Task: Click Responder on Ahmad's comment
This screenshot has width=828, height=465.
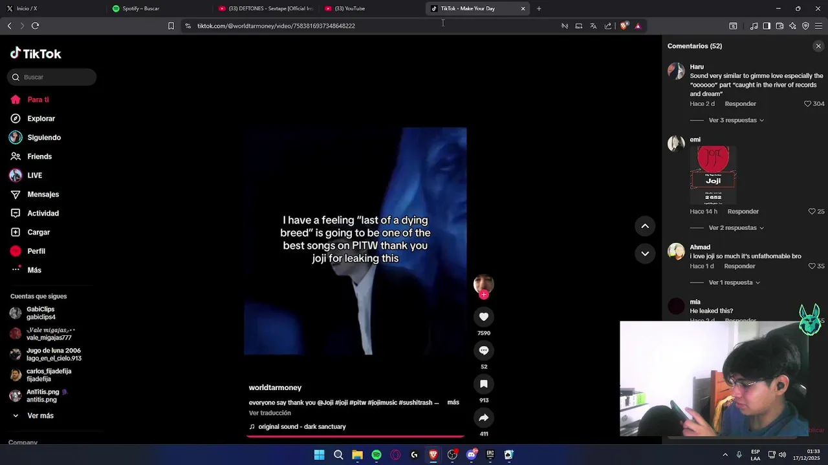Action: [739, 266]
